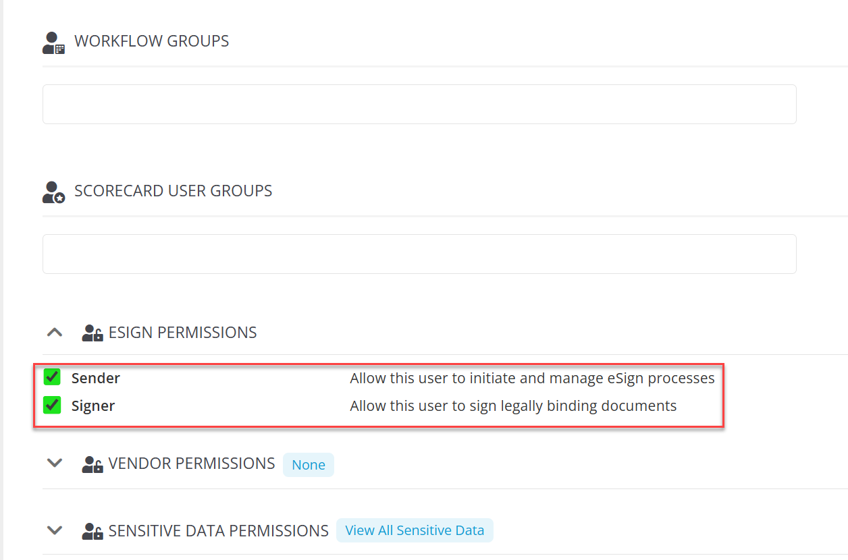Click the Signer label text
Image resolution: width=848 pixels, height=560 pixels.
(x=93, y=406)
